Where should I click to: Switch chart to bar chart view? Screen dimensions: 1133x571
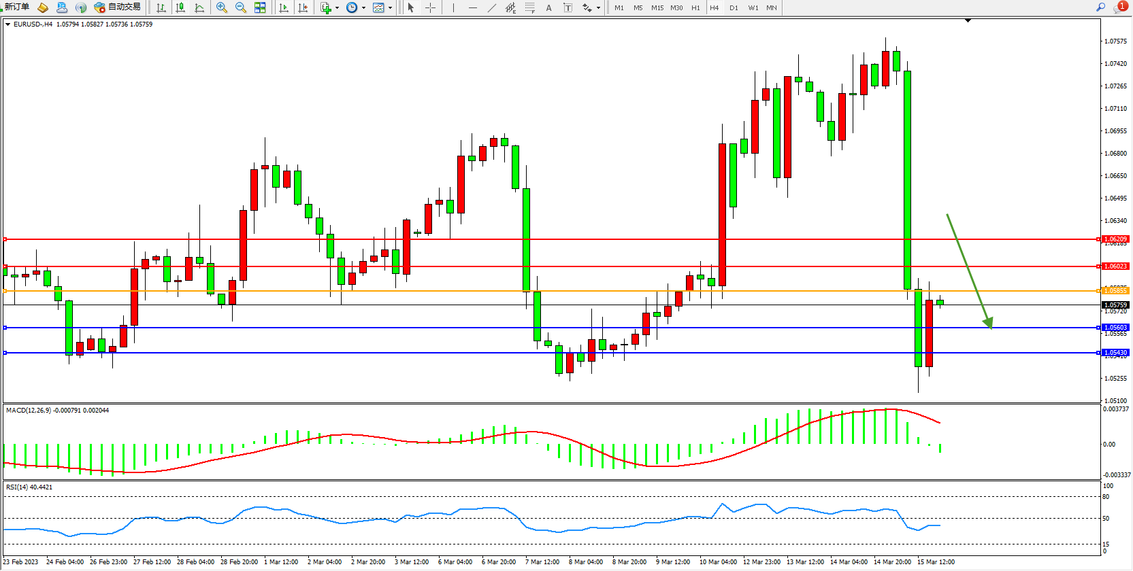[161, 7]
